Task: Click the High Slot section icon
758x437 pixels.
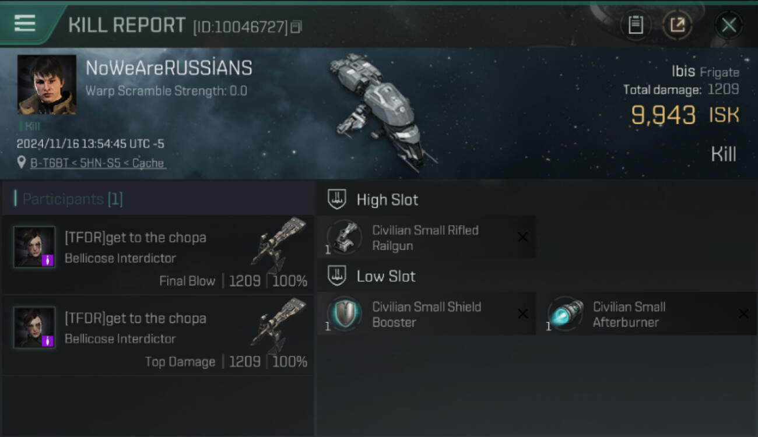Action: pyautogui.click(x=337, y=199)
